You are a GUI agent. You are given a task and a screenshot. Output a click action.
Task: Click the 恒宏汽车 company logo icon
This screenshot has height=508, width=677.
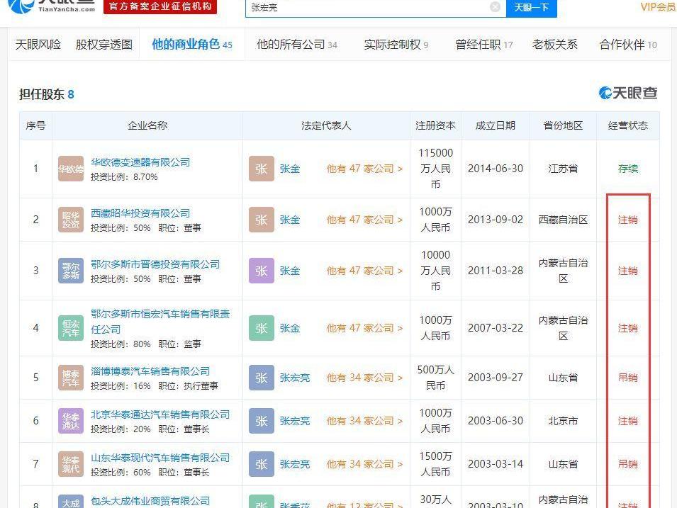coord(71,328)
